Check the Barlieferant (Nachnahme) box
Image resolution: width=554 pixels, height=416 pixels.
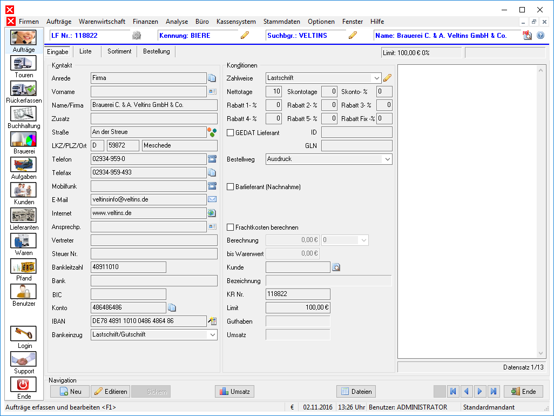[x=231, y=186]
